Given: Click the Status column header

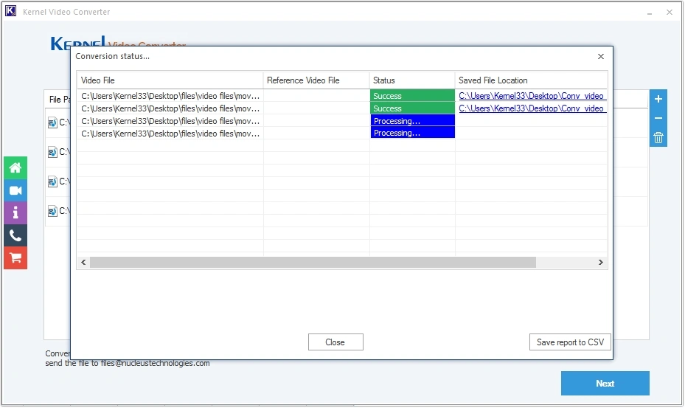Looking at the screenshot, I should point(411,80).
